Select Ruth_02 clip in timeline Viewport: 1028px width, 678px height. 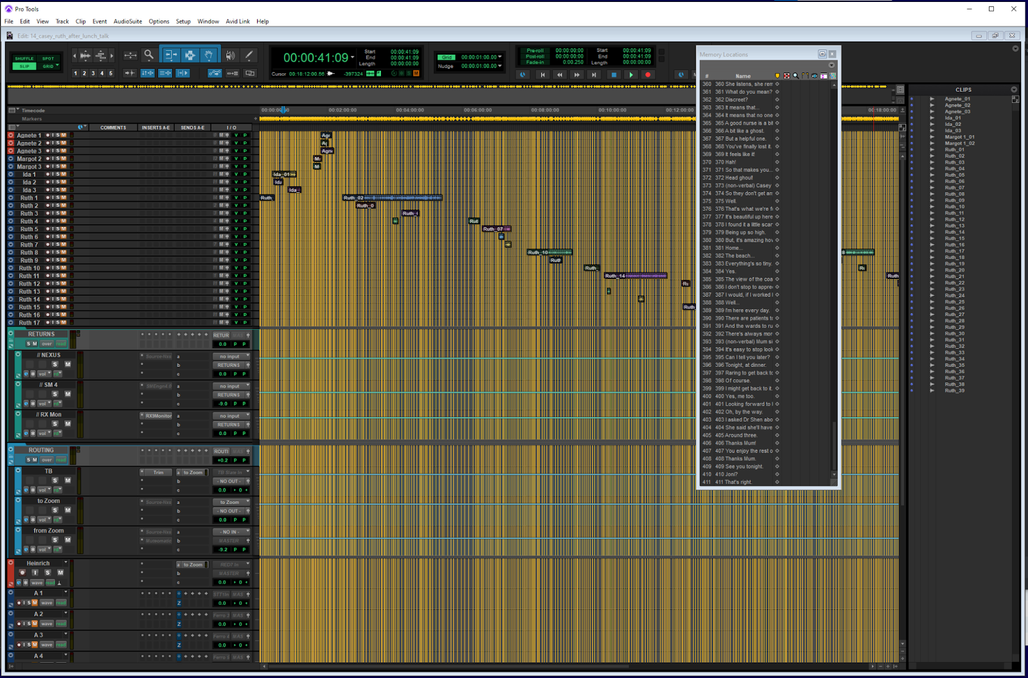(392, 198)
